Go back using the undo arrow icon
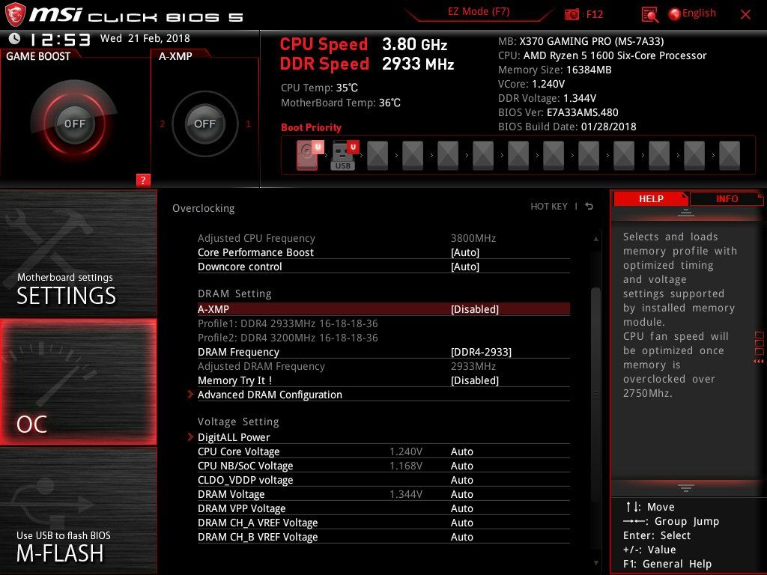This screenshot has height=575, width=767. [589, 206]
